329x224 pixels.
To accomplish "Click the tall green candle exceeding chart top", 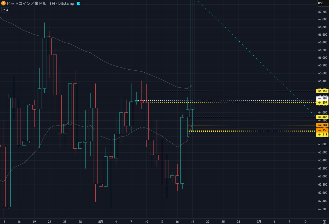I will [192, 55].
